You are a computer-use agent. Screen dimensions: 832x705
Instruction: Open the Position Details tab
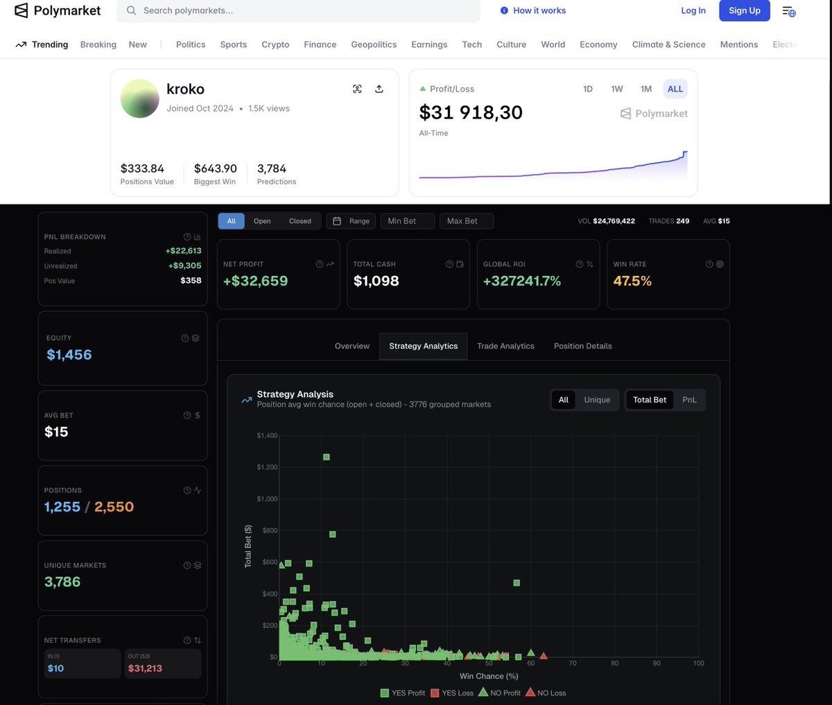pyautogui.click(x=583, y=346)
